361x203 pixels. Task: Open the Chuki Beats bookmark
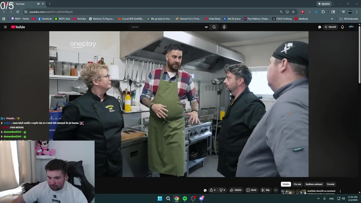213,19
